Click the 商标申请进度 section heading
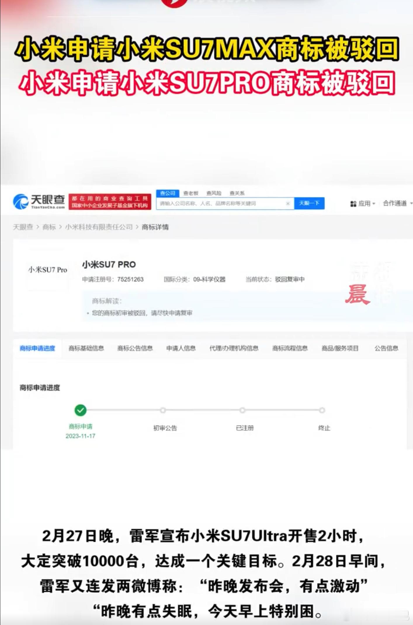Viewport: 413px width, 625px height. (40, 388)
